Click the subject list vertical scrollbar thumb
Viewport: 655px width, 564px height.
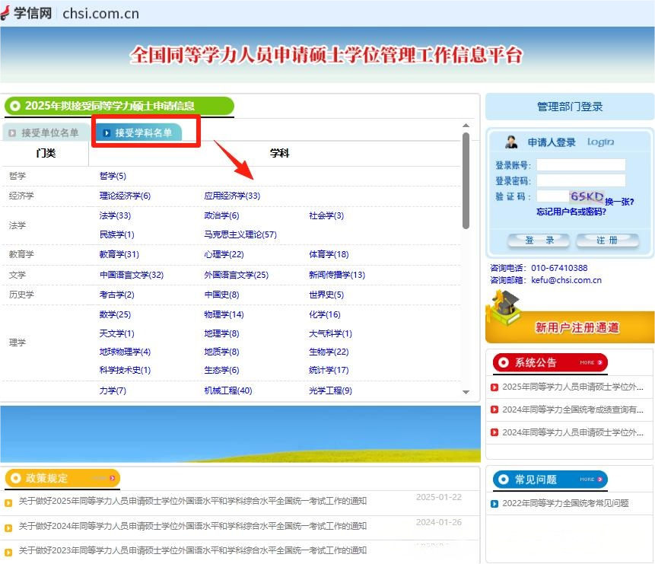tap(466, 180)
